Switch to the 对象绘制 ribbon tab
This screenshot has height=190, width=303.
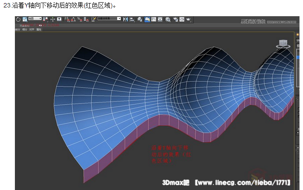pyautogui.click(x=25, y=25)
